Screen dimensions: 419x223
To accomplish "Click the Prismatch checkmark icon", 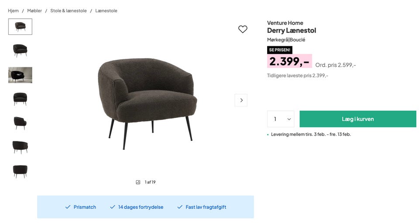I will (68, 207).
